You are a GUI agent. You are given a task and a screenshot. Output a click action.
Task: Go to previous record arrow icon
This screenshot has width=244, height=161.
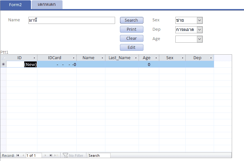click(x=23, y=156)
